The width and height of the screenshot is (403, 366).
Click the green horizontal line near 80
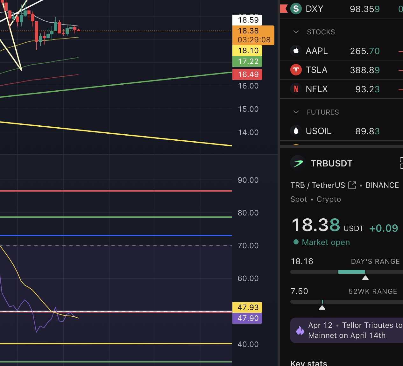(116, 217)
